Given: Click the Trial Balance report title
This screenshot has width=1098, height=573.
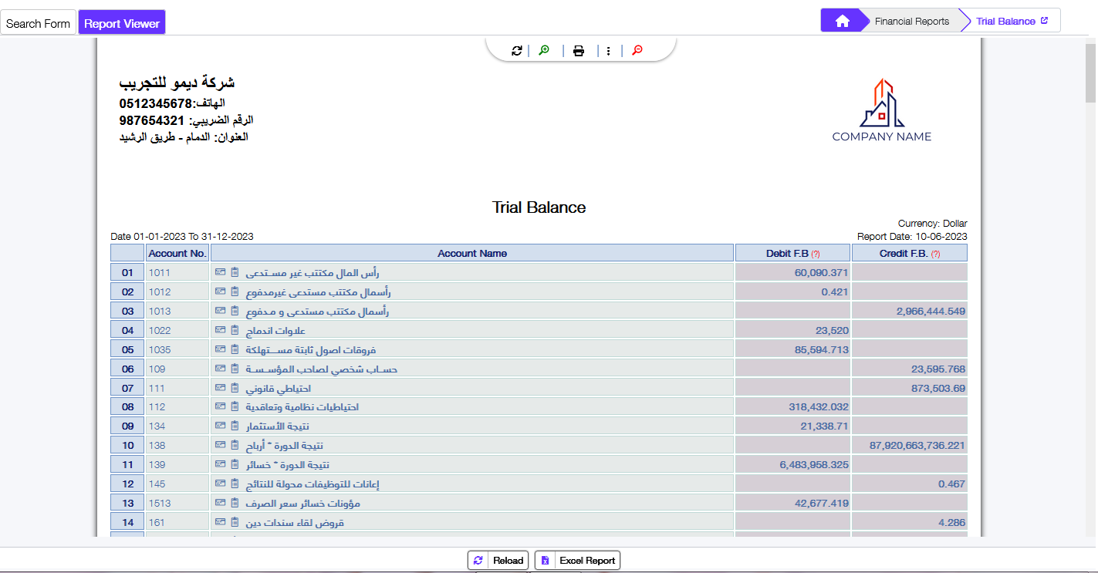Looking at the screenshot, I should point(539,207).
